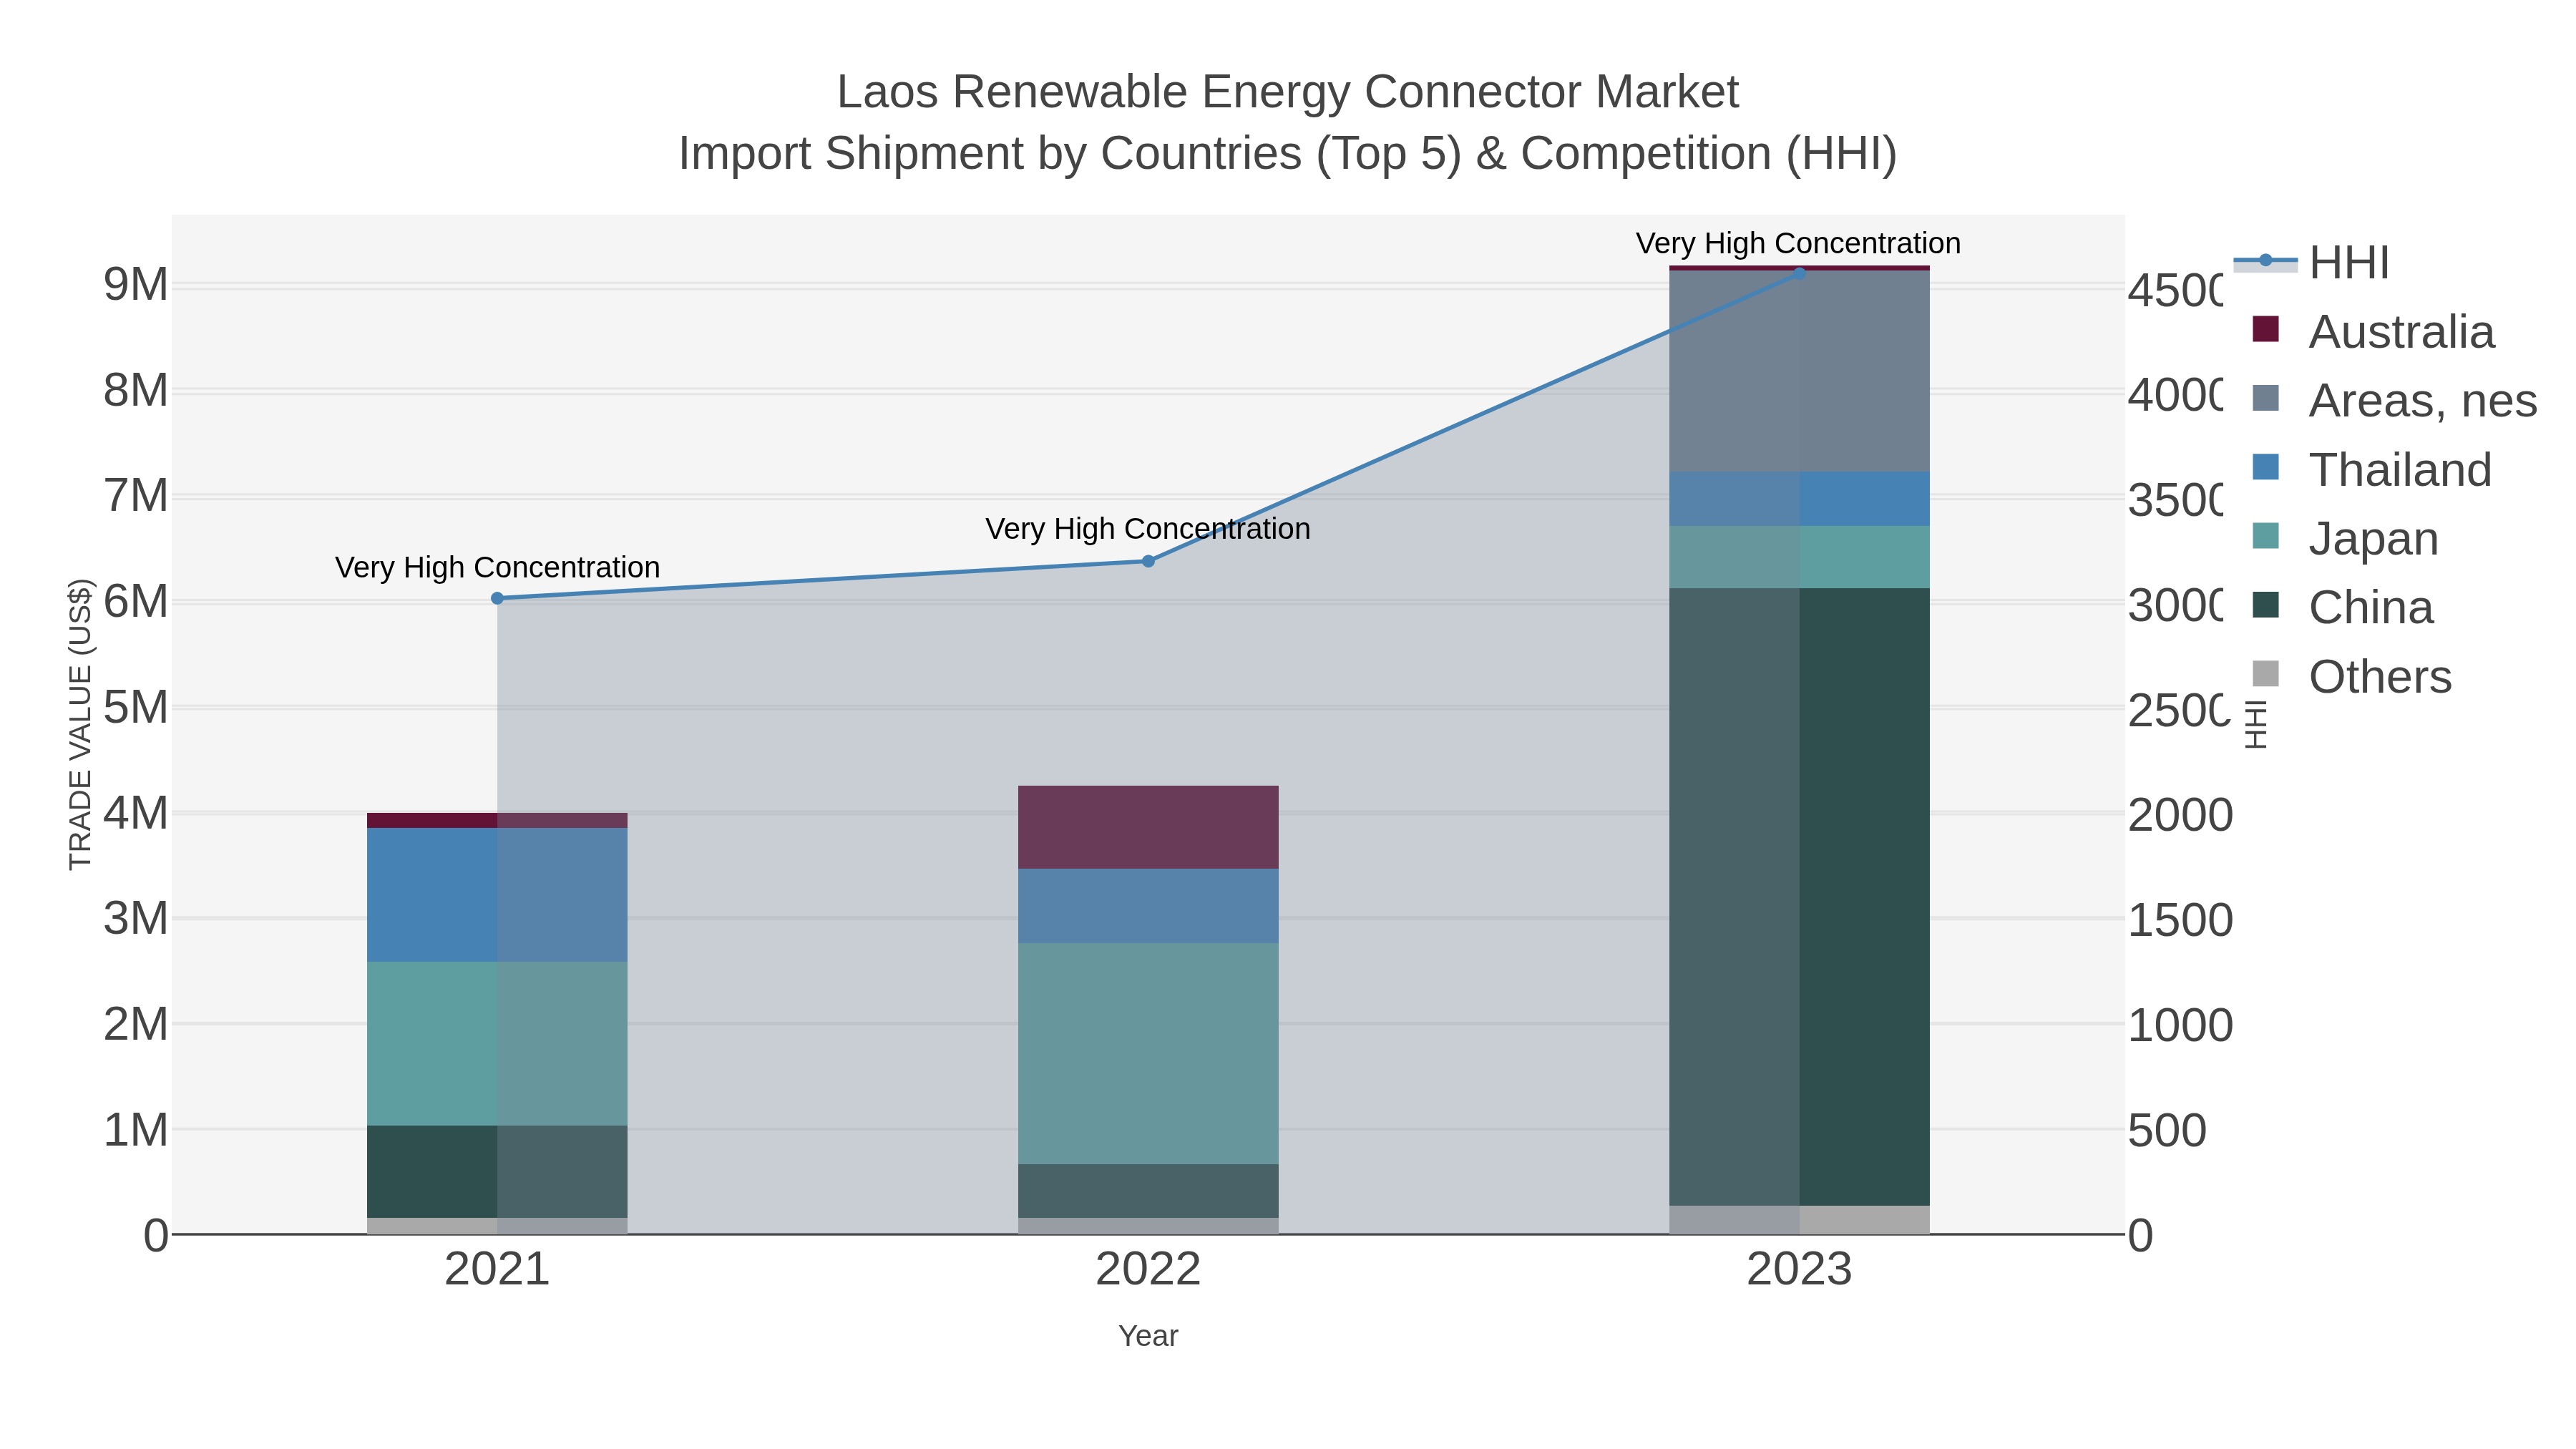The width and height of the screenshot is (2576, 1449).
Task: Click the HHI data point for 2022
Action: [x=1148, y=561]
